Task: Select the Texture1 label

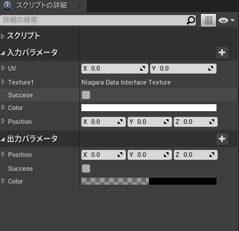Action: click(21, 82)
